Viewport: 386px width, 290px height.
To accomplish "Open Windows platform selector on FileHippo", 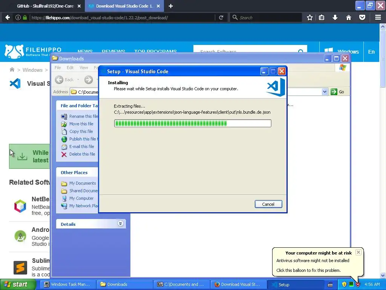I will click(x=342, y=51).
